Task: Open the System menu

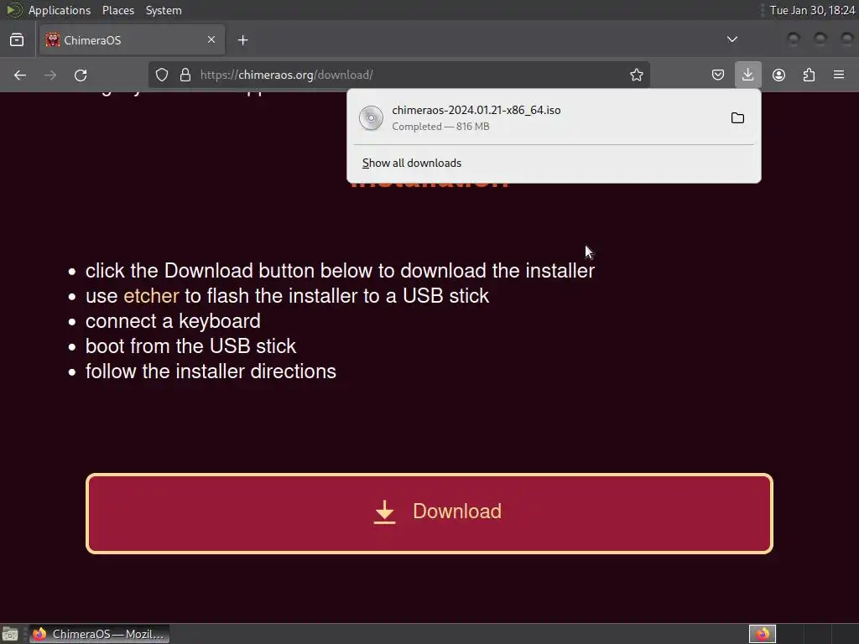Action: point(164,10)
